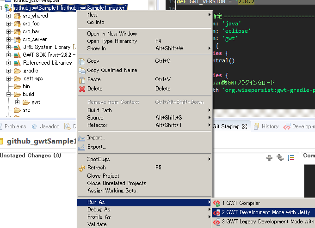Click the Copy icon in context menu
Viewport: 315px width, 228px height.
[82, 61]
